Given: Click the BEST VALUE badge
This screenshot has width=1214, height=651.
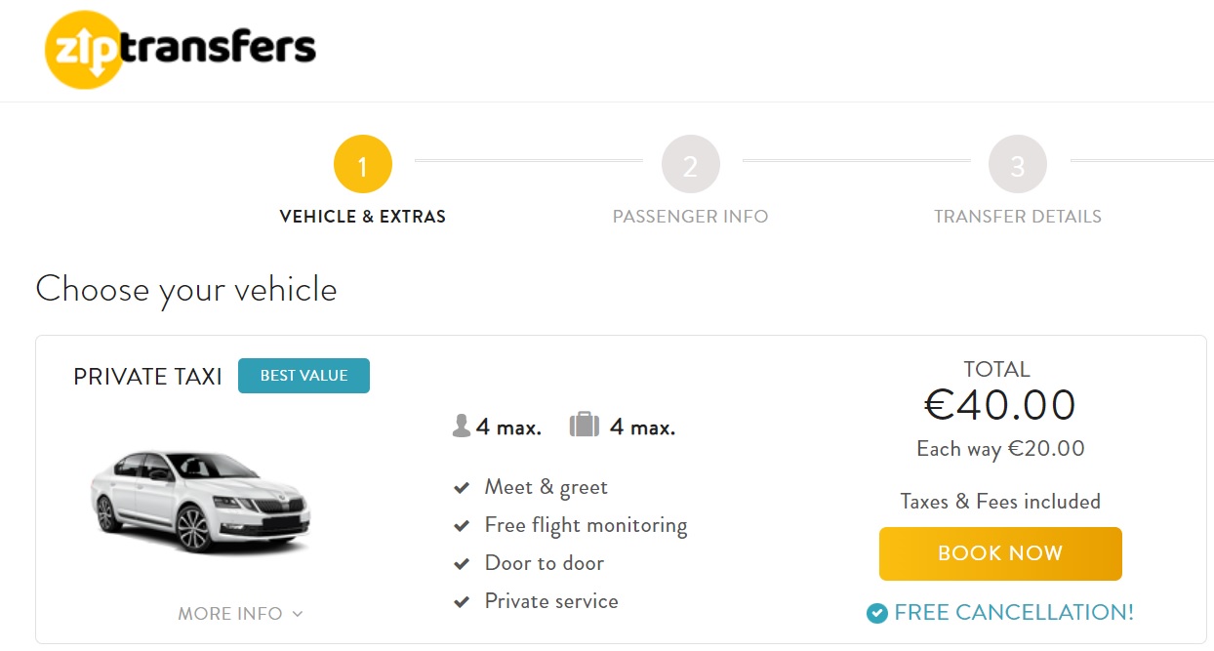Looking at the screenshot, I should coord(303,376).
